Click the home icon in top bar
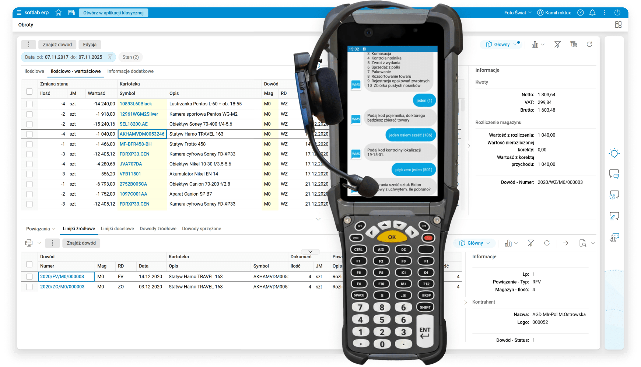The image size is (641, 367). [x=58, y=13]
